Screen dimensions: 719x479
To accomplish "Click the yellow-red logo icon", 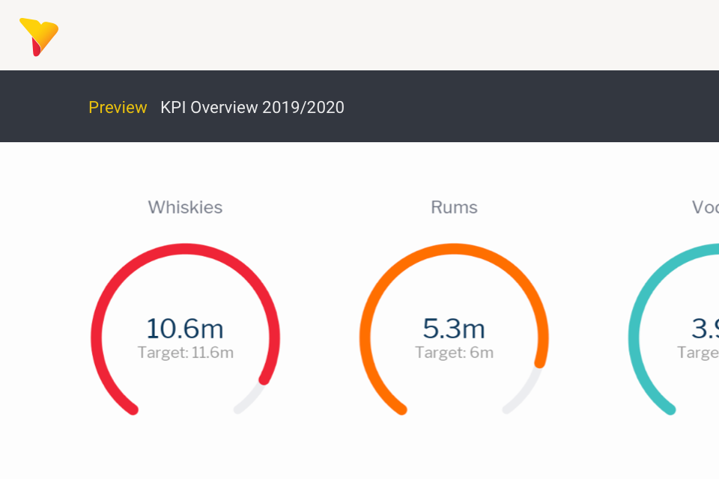I will [39, 36].
